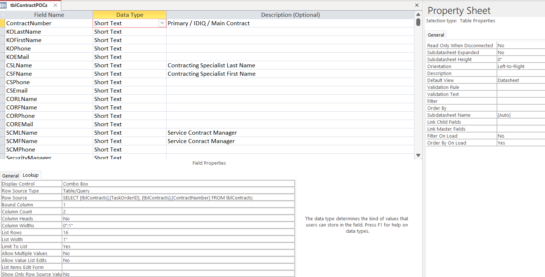Viewport: 545px width, 277px height.
Task: Click the empty description cell for KOEMail
Action: coord(290,57)
